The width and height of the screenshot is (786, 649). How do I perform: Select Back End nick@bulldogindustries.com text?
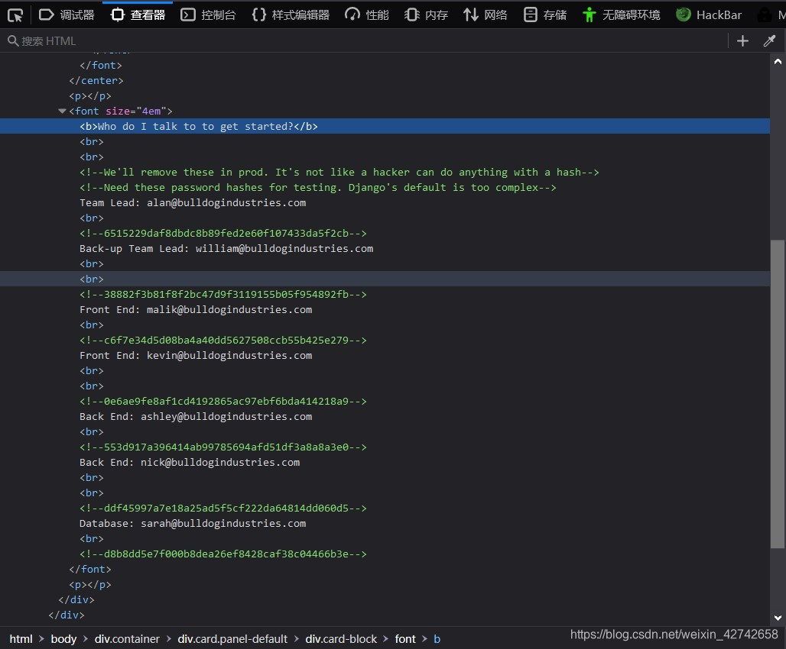click(x=190, y=462)
